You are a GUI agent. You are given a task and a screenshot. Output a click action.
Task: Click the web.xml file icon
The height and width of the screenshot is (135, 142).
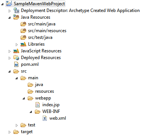tap(45, 118)
